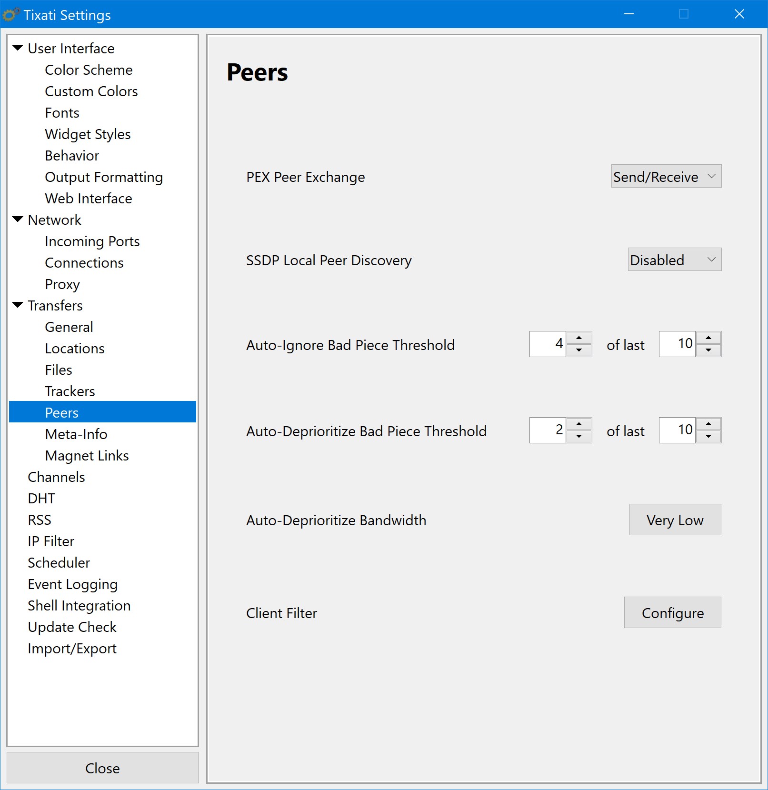Open Custom Colors settings
The image size is (768, 790).
91,91
